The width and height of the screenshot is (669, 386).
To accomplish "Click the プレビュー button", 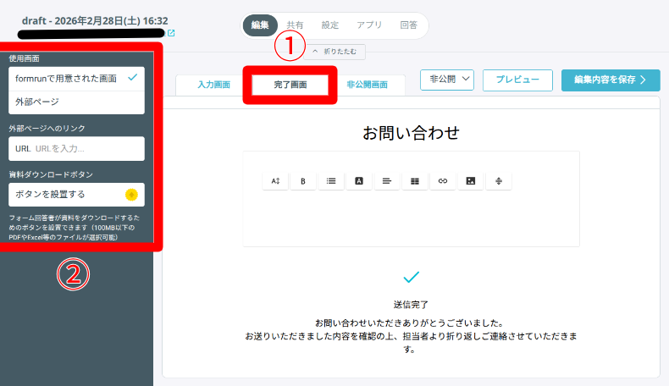I will [517, 80].
